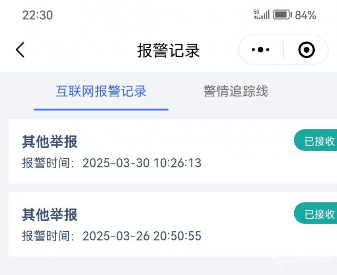Viewport: 337px width, 275px height.
Task: Tap the 84% battery percentage text
Action: pyautogui.click(x=305, y=15)
